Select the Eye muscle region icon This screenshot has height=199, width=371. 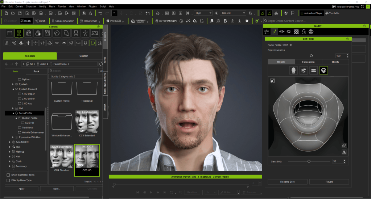click(303, 70)
